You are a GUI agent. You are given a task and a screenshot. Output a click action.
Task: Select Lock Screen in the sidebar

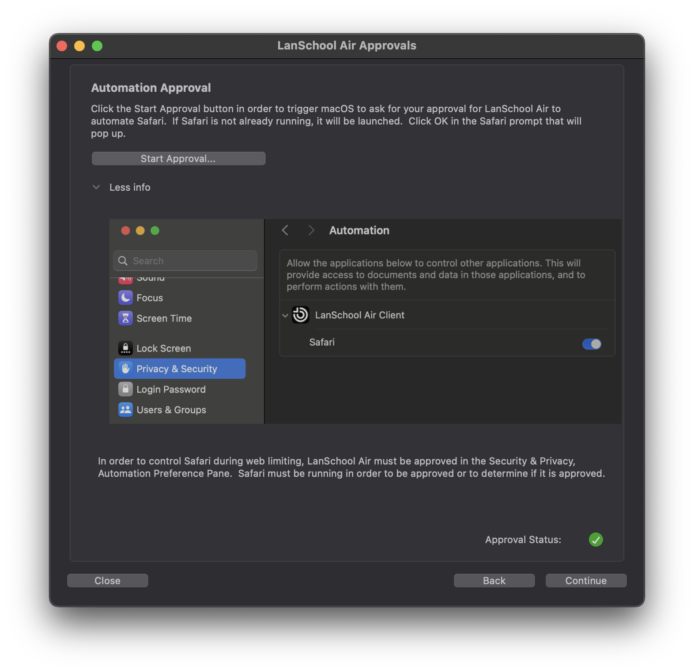[180, 348]
